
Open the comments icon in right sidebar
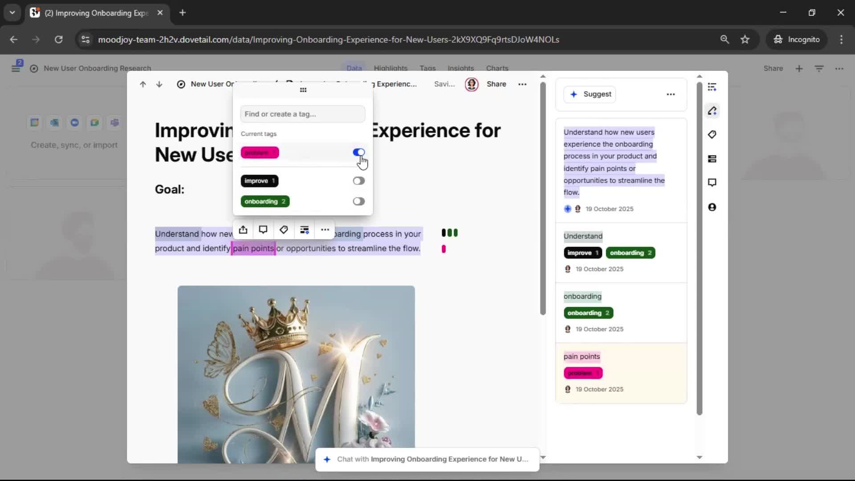pos(712,183)
